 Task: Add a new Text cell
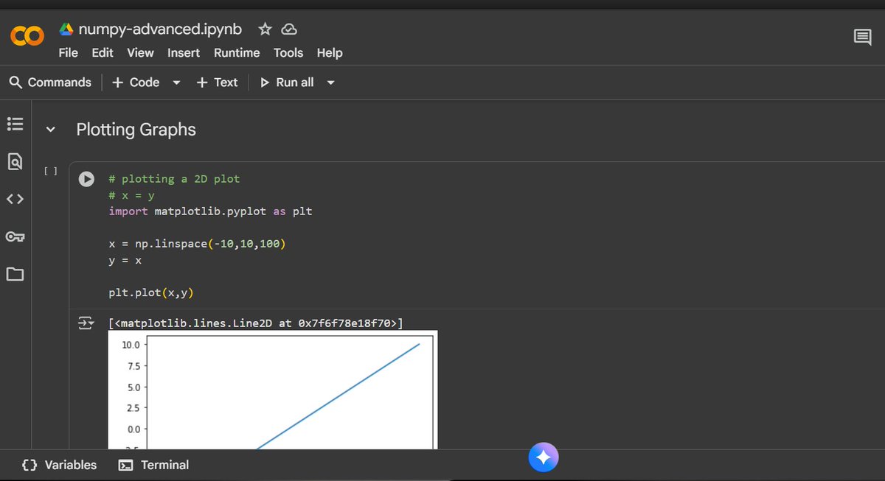tap(217, 82)
